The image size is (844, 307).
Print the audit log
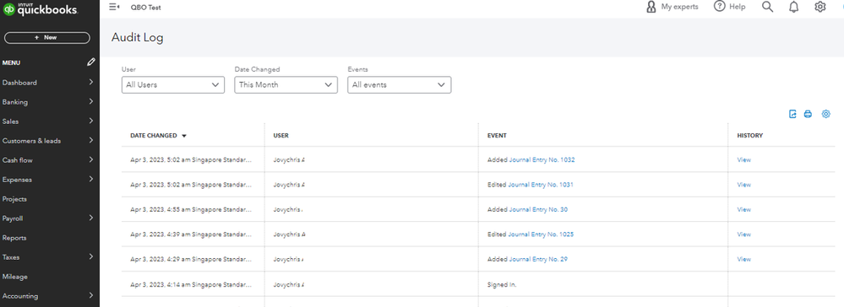[x=808, y=114]
